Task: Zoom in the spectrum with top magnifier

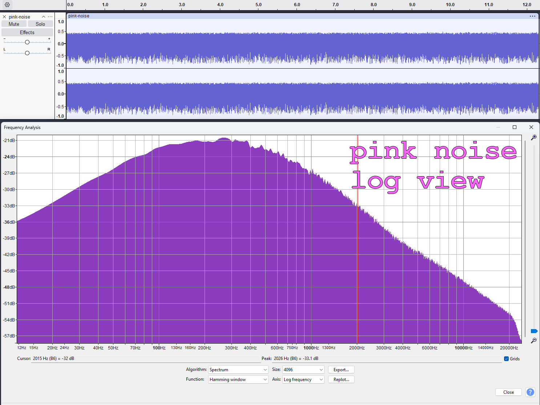Action: click(533, 138)
